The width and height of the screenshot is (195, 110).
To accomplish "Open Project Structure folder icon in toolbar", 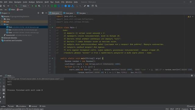I will coord(88,6).
